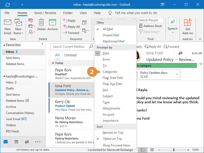Click Reply All in the ribbon

[x=71, y=27]
